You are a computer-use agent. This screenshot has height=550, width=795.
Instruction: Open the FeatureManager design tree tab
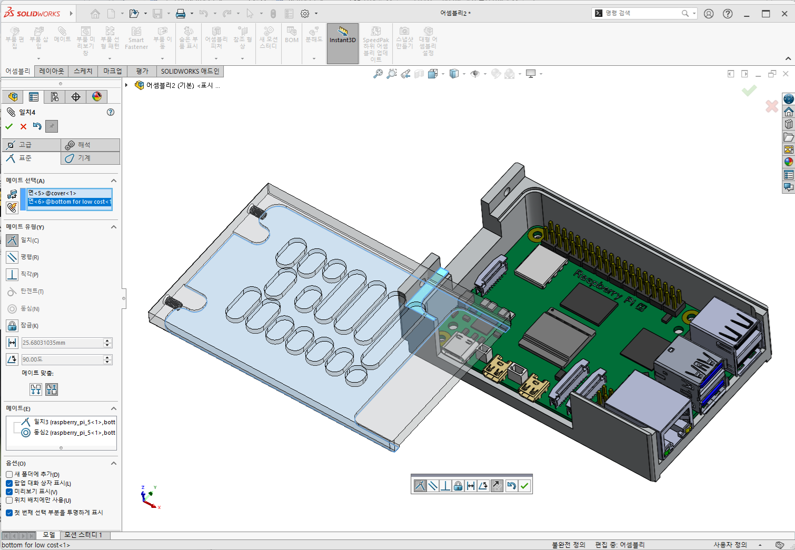coord(13,97)
